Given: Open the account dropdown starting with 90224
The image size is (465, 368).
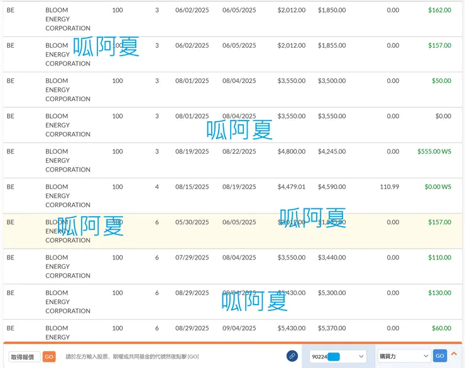Looking at the screenshot, I should click(338, 356).
